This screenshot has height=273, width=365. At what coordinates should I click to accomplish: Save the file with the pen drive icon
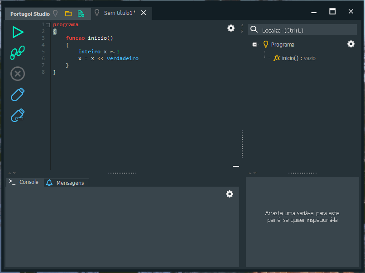(18, 94)
